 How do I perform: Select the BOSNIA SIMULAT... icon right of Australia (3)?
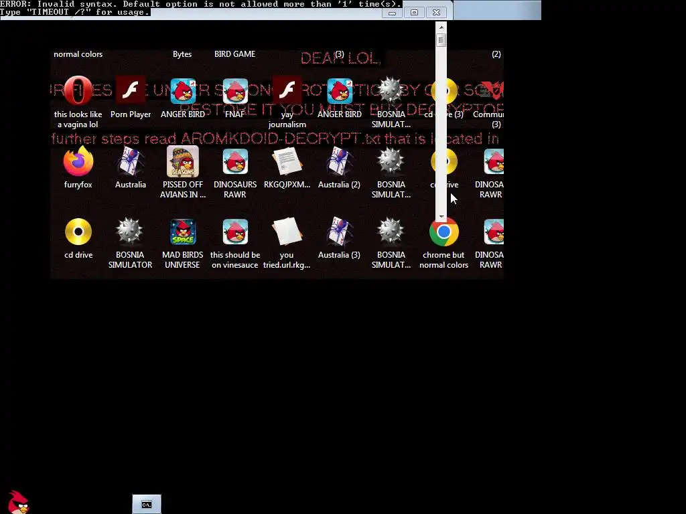(x=391, y=232)
